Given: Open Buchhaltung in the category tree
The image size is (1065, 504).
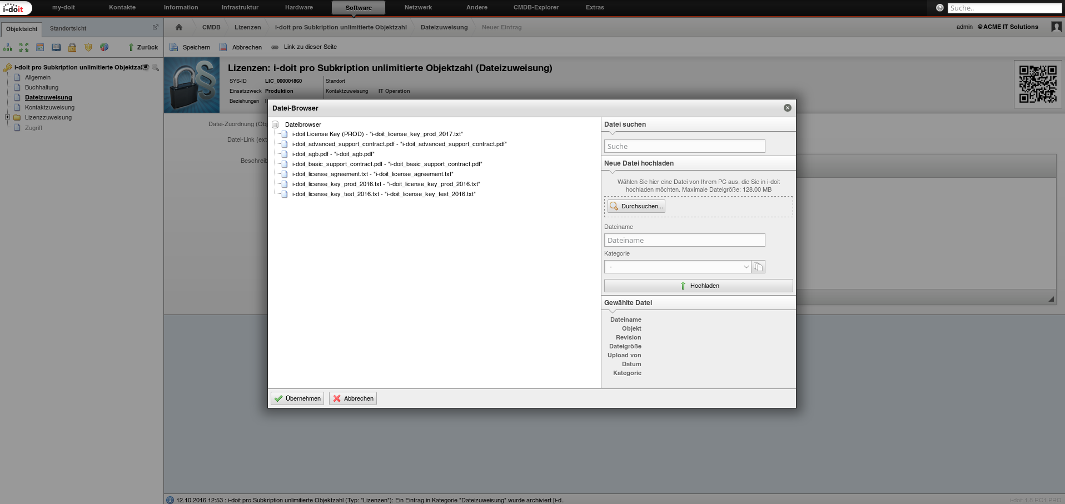Looking at the screenshot, I should point(42,87).
